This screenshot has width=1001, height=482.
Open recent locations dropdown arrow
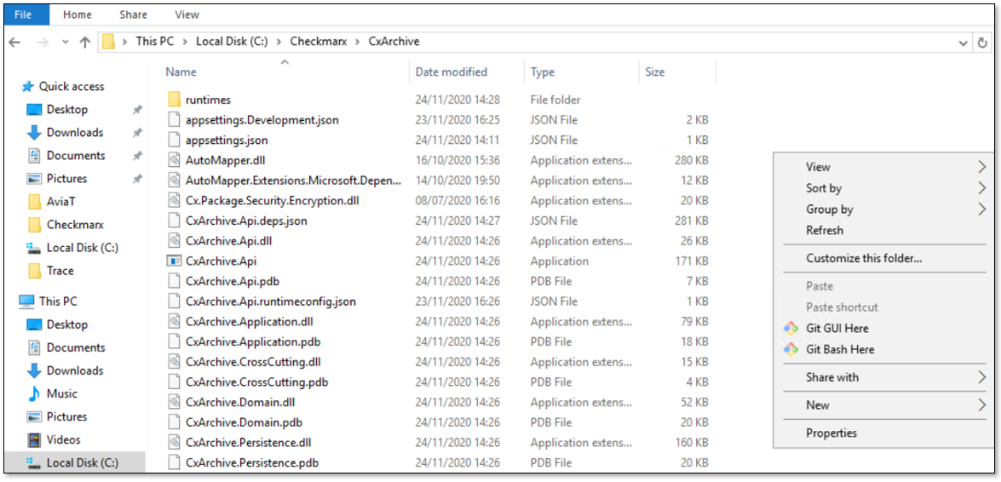pyautogui.click(x=65, y=42)
